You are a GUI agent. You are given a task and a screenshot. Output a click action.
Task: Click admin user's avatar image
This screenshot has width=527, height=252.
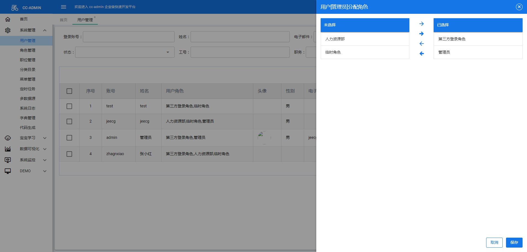tap(264, 137)
